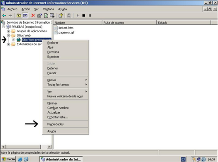Click the Extensiones de servicio folder icon
This screenshot has height=162, width=218.
pos(13,44)
